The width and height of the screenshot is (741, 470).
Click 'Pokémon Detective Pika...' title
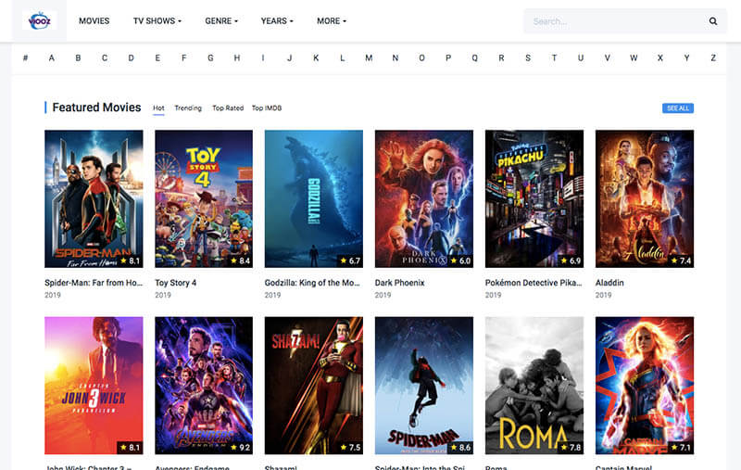pos(534,283)
